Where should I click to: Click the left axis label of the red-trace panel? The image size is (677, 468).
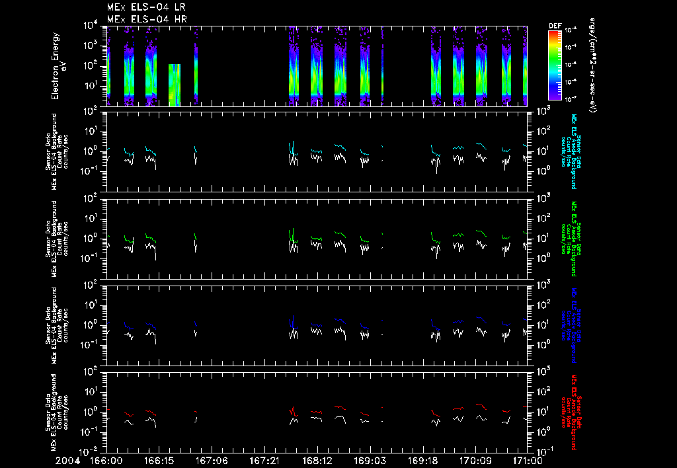[56, 412]
